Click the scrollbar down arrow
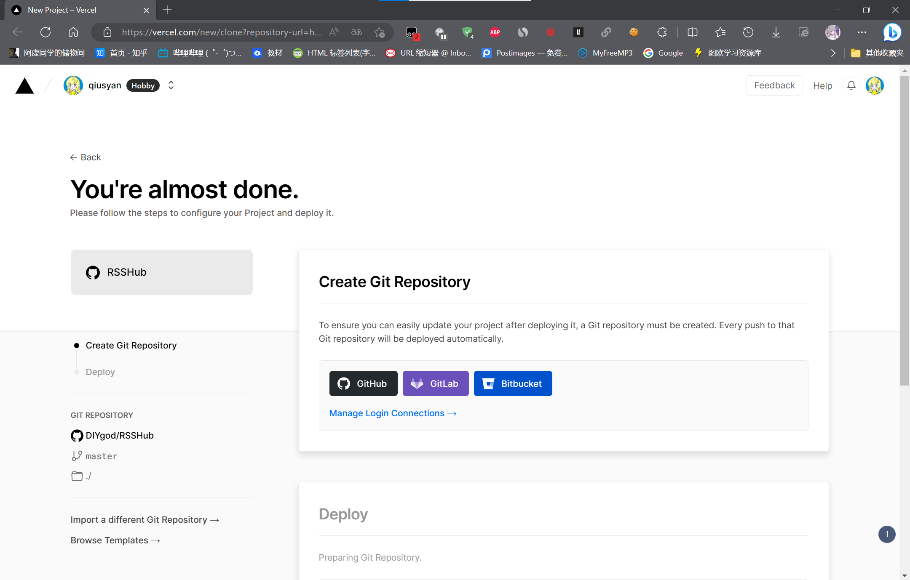Image resolution: width=910 pixels, height=580 pixels. 905,575
